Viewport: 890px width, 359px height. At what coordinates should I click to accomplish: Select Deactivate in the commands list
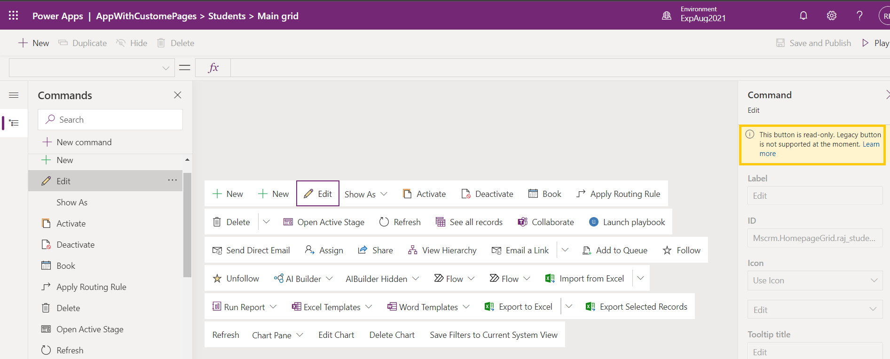(x=75, y=245)
